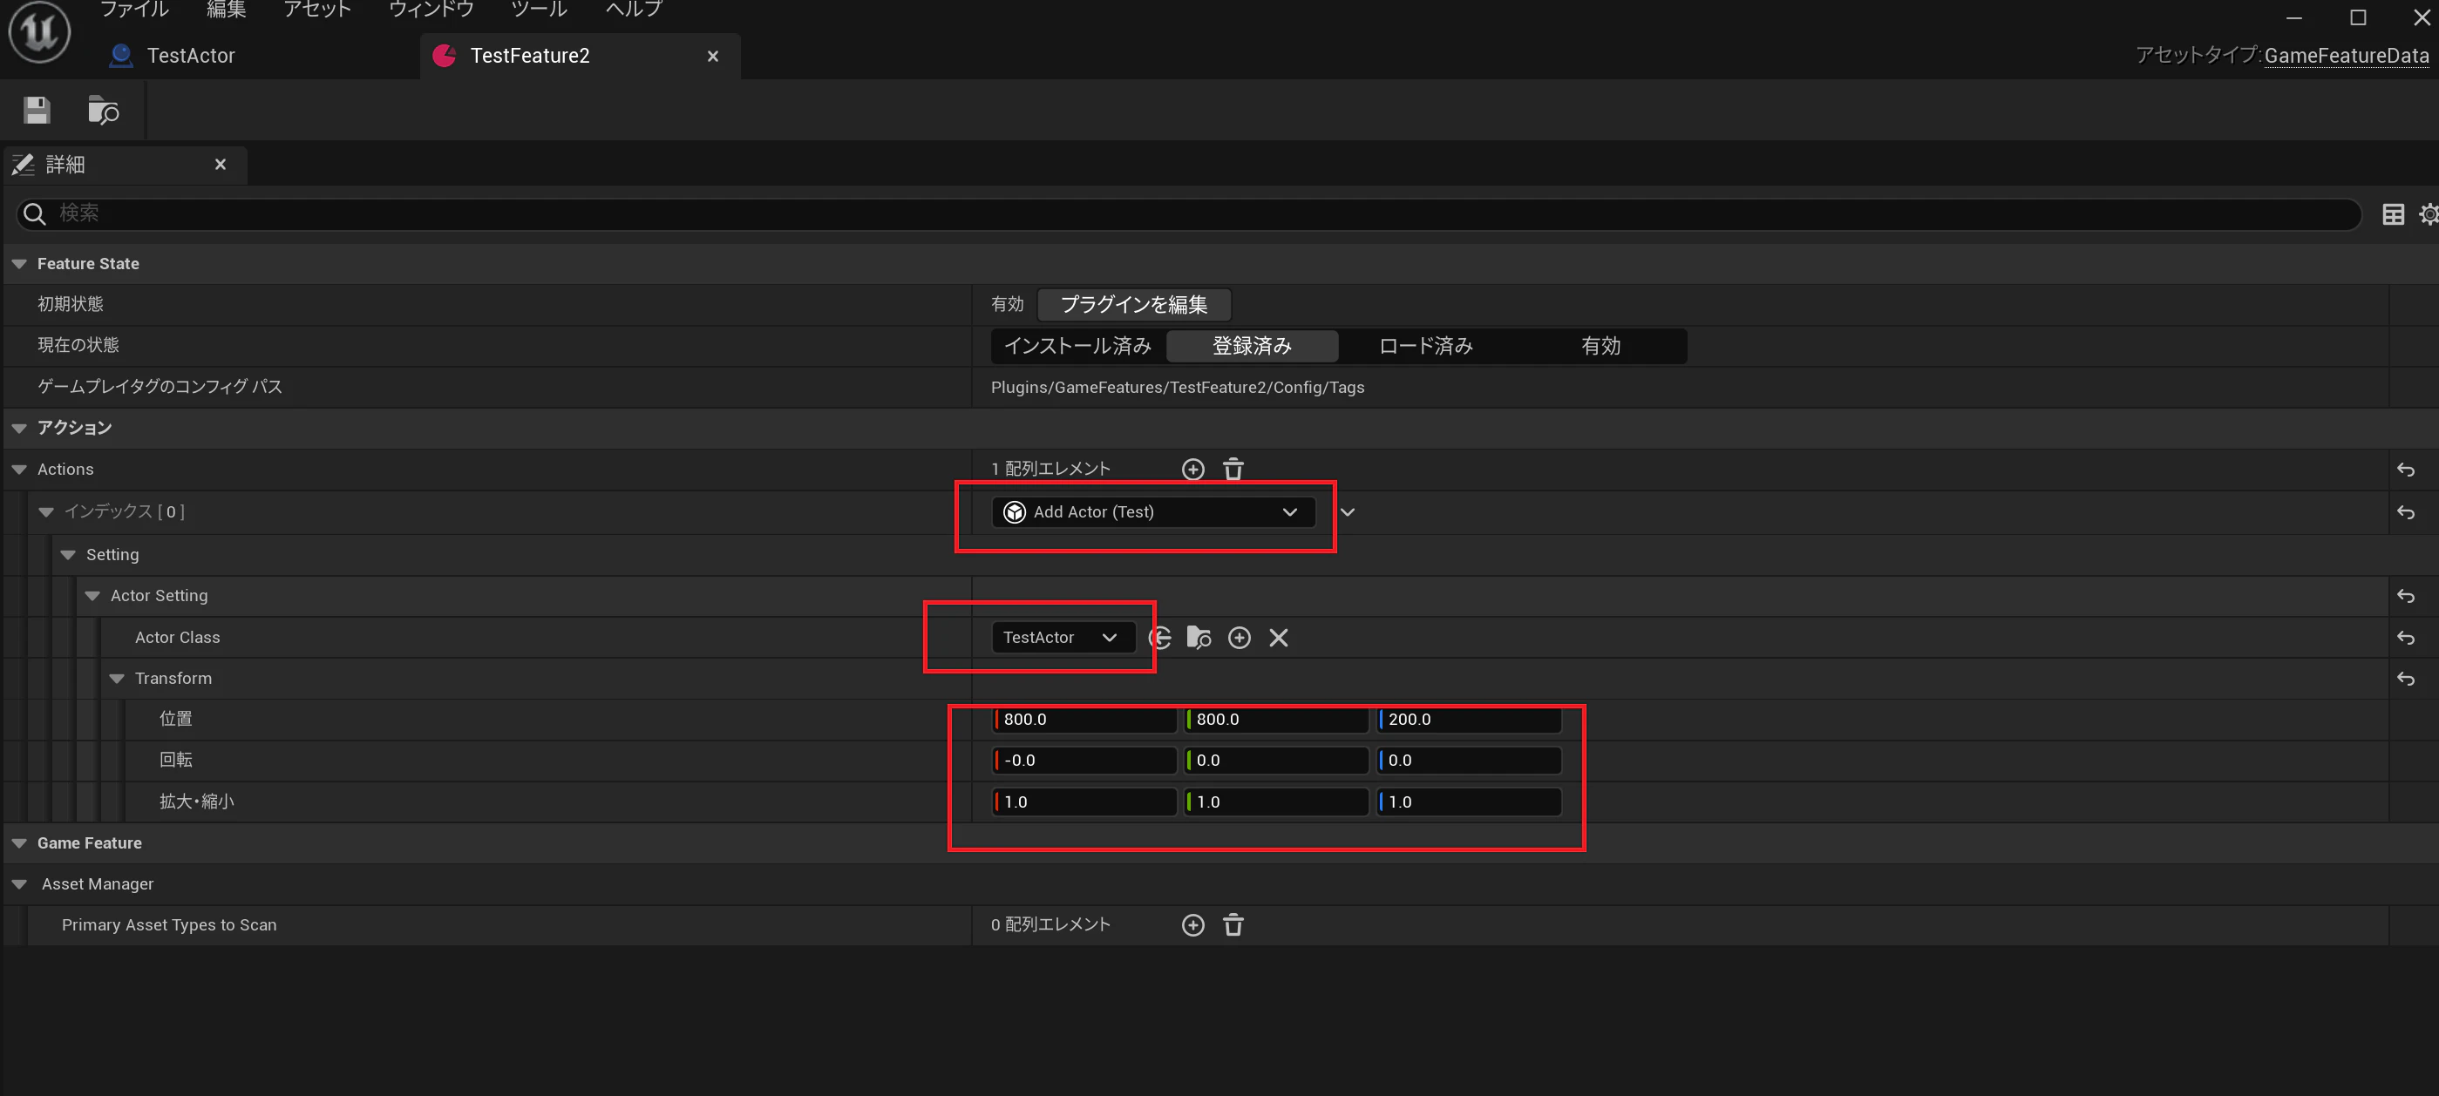Reset Transform to default value
2439x1096 pixels.
(x=2405, y=679)
